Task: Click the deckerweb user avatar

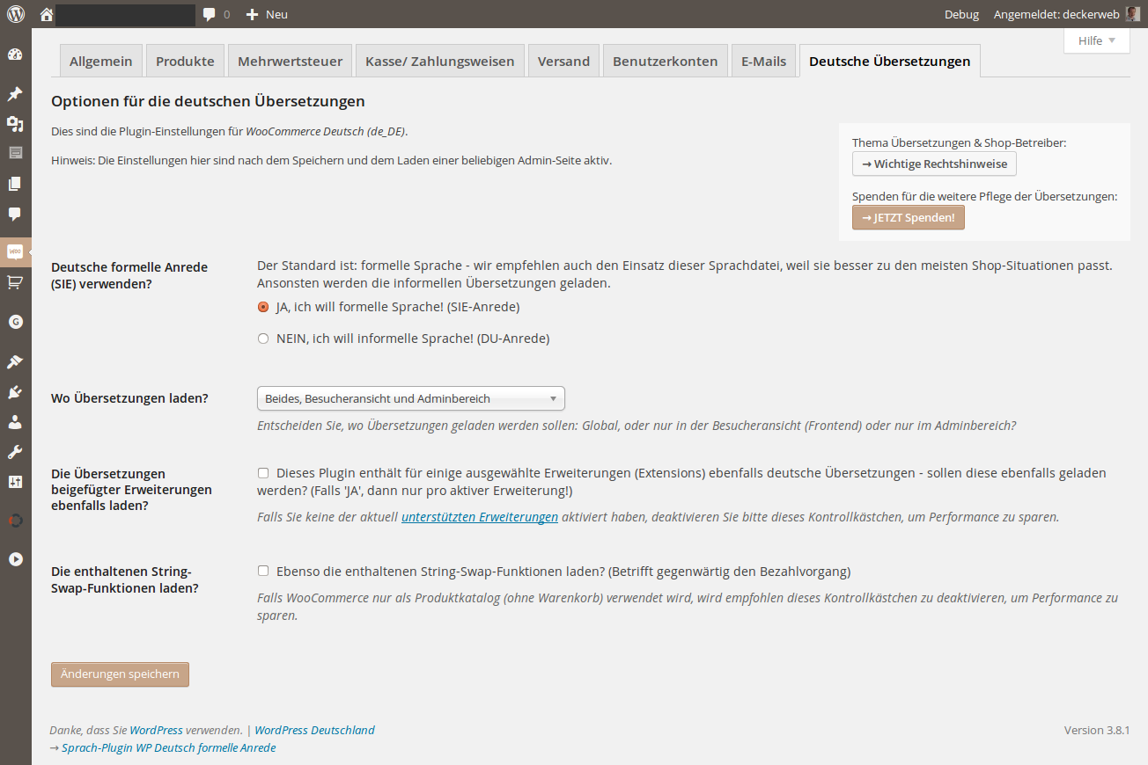Action: pos(1133,14)
